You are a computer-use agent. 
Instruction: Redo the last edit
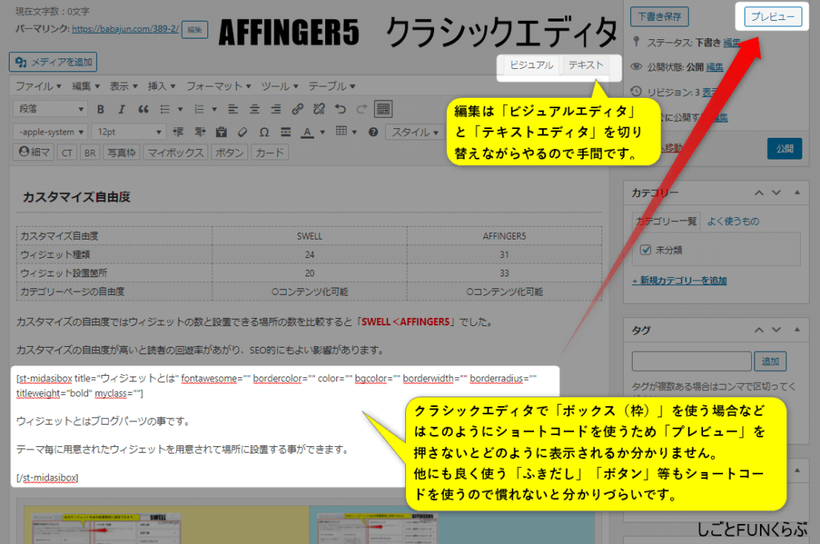pos(362,109)
